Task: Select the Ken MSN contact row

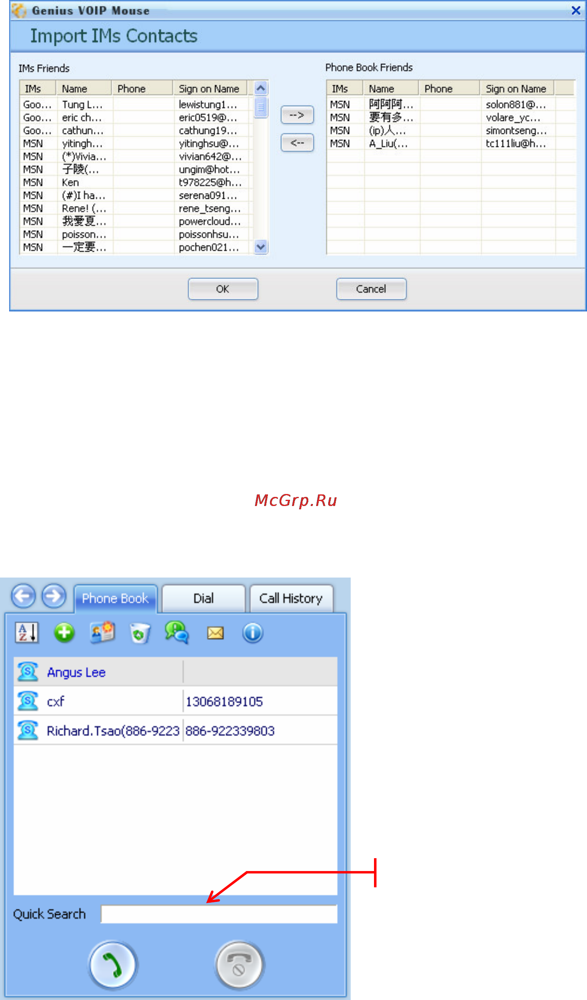Action: 136,182
